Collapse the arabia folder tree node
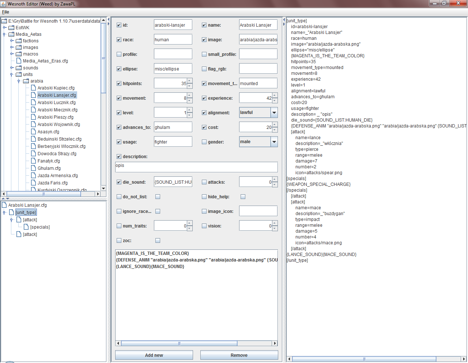 point(19,81)
